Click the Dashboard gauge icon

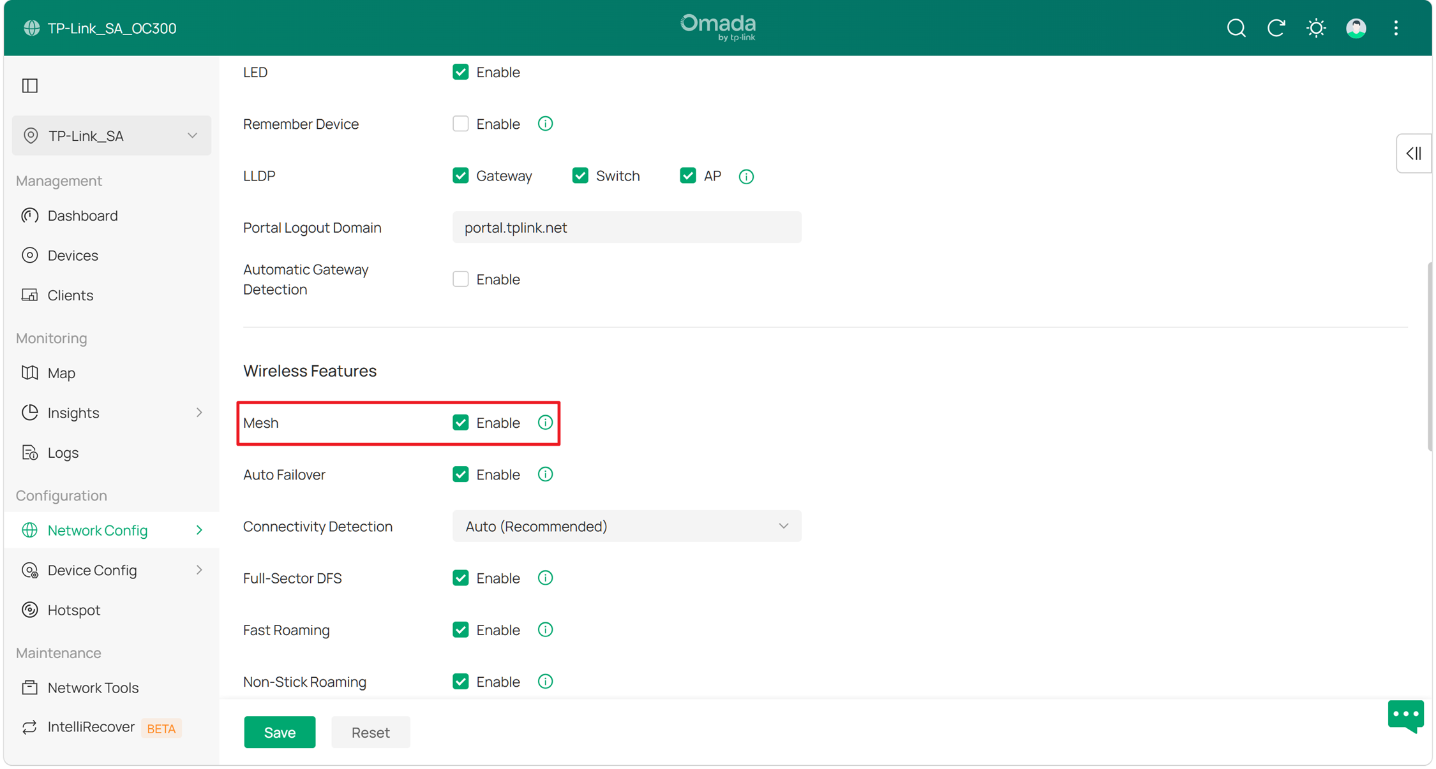[30, 216]
